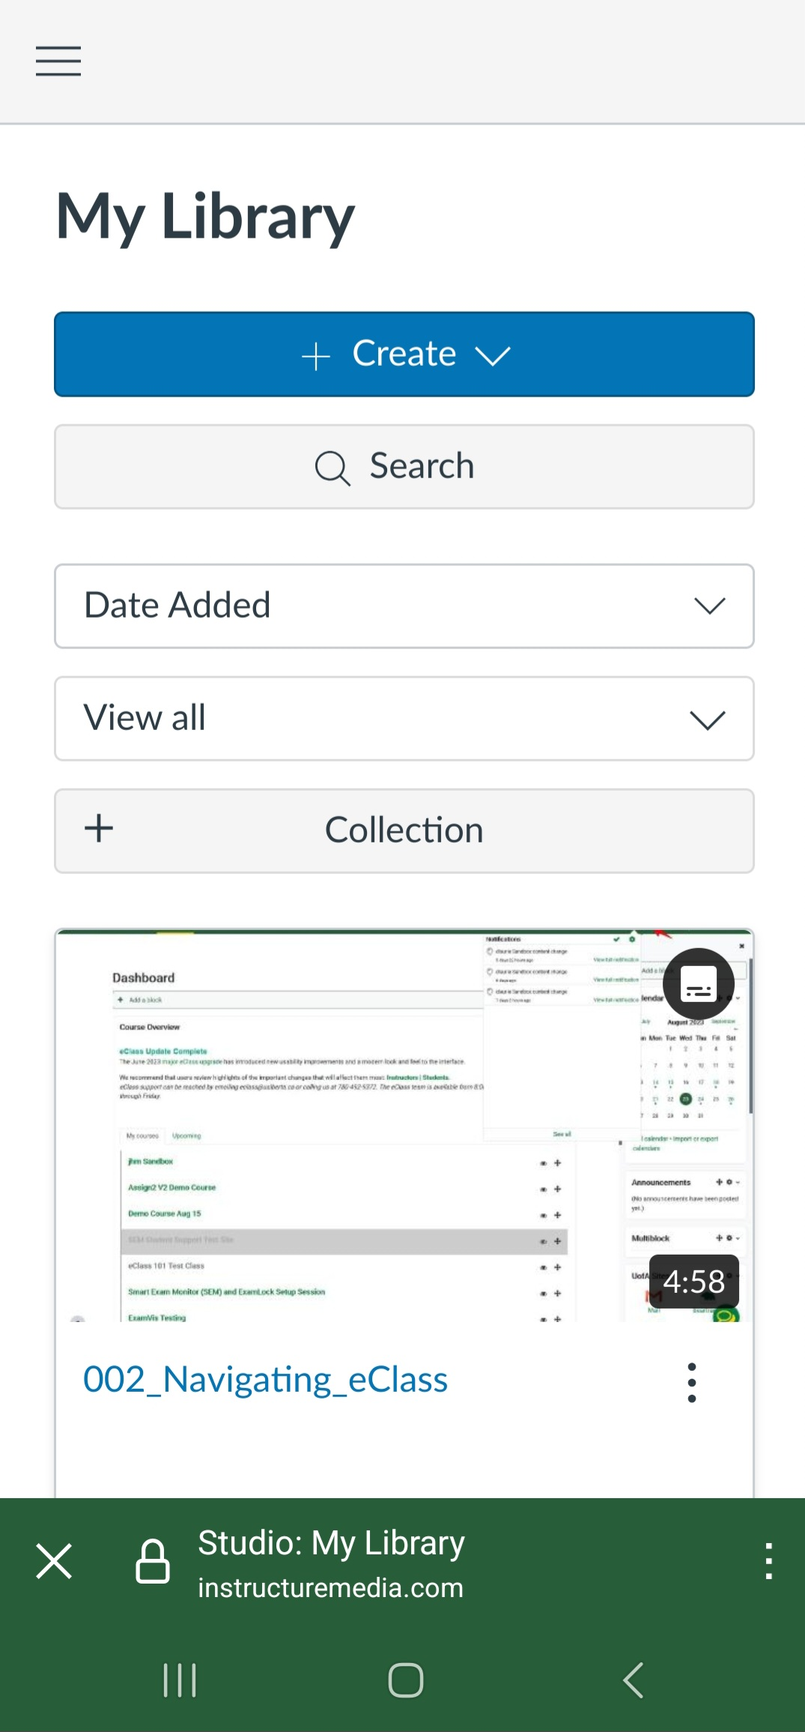The image size is (805, 1732).
Task: Open the View all filter dropdown
Action: (404, 718)
